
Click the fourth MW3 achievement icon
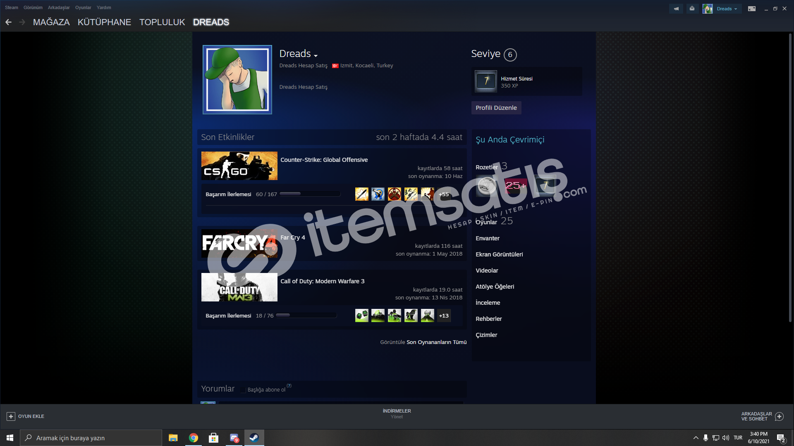[411, 316]
